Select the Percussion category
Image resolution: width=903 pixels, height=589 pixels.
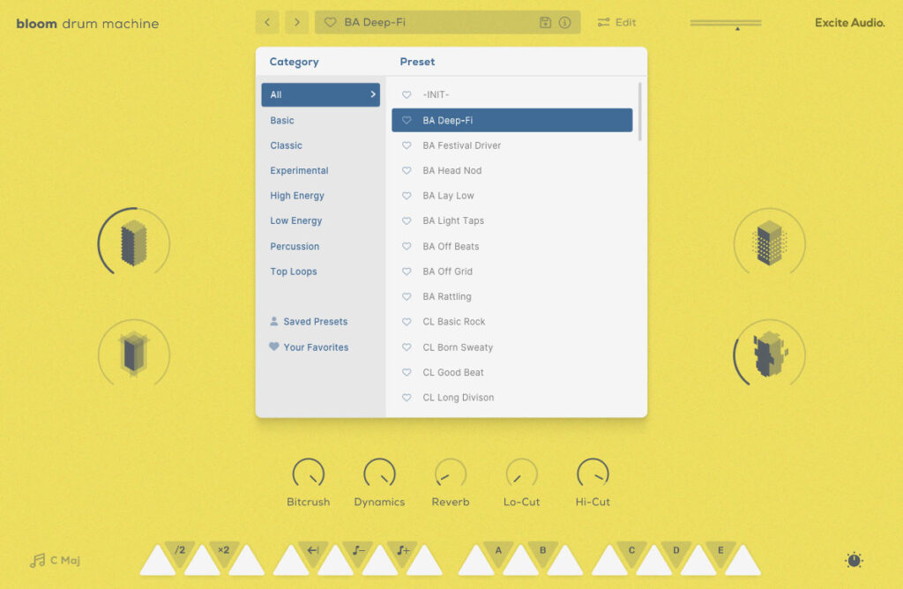(295, 246)
